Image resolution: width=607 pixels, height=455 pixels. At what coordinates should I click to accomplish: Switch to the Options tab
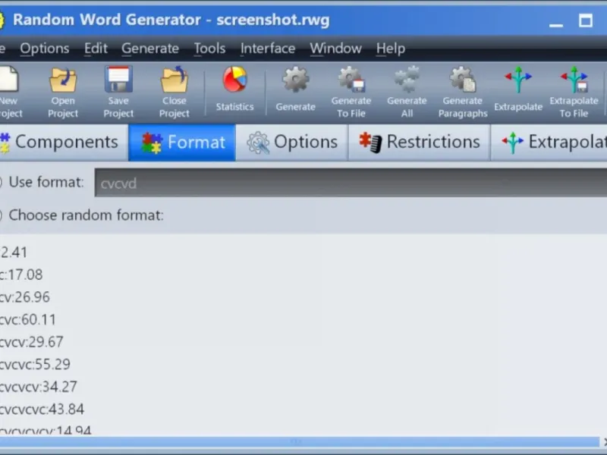pyautogui.click(x=292, y=142)
